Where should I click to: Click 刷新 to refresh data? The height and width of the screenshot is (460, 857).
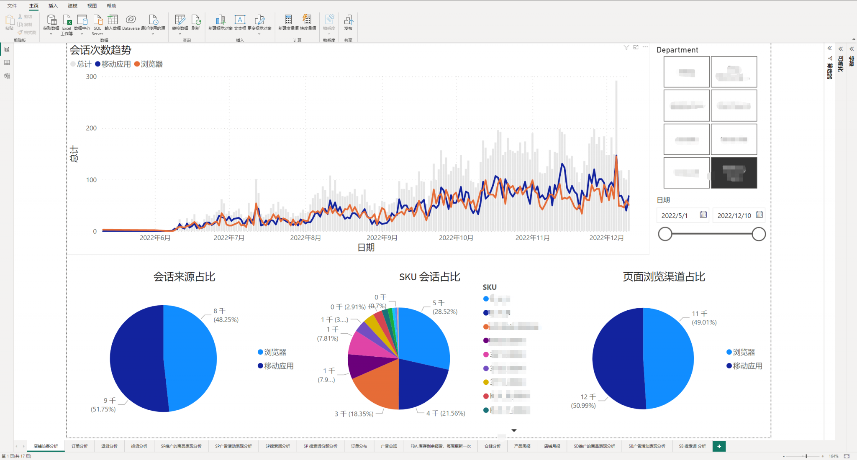pos(196,20)
